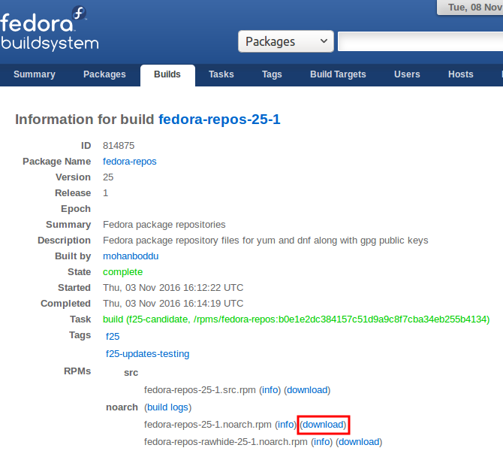
Task: View info for fedora-repos-25-1.noarch.rpm
Action: pyautogui.click(x=286, y=425)
